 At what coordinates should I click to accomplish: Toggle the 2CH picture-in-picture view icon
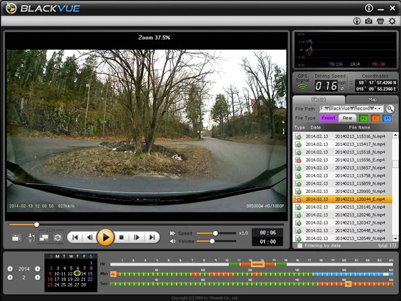pos(44,238)
